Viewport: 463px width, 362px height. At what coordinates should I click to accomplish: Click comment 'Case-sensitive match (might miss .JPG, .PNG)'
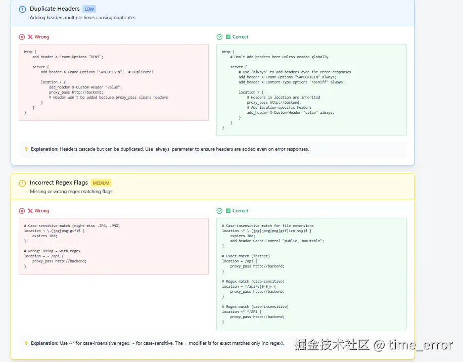tap(72, 225)
